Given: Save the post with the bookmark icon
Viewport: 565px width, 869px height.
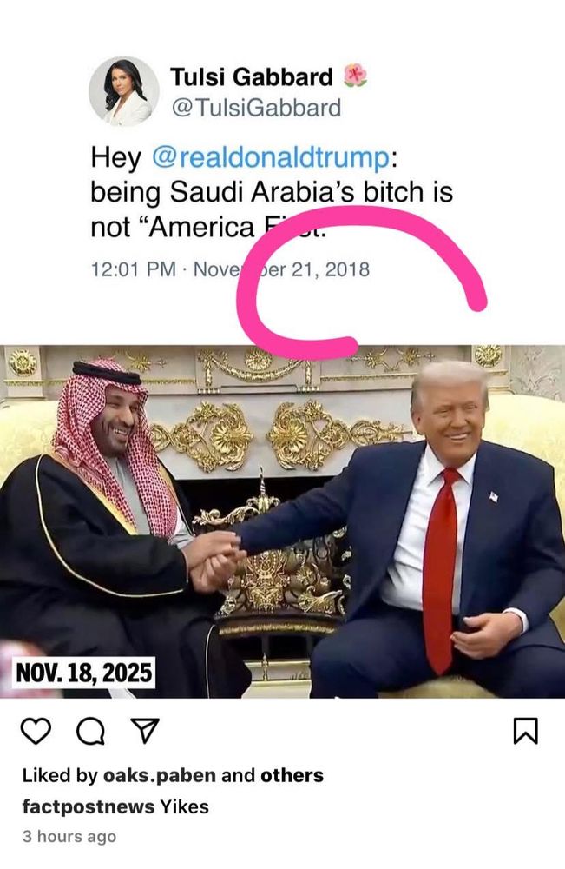Looking at the screenshot, I should coord(525,731).
